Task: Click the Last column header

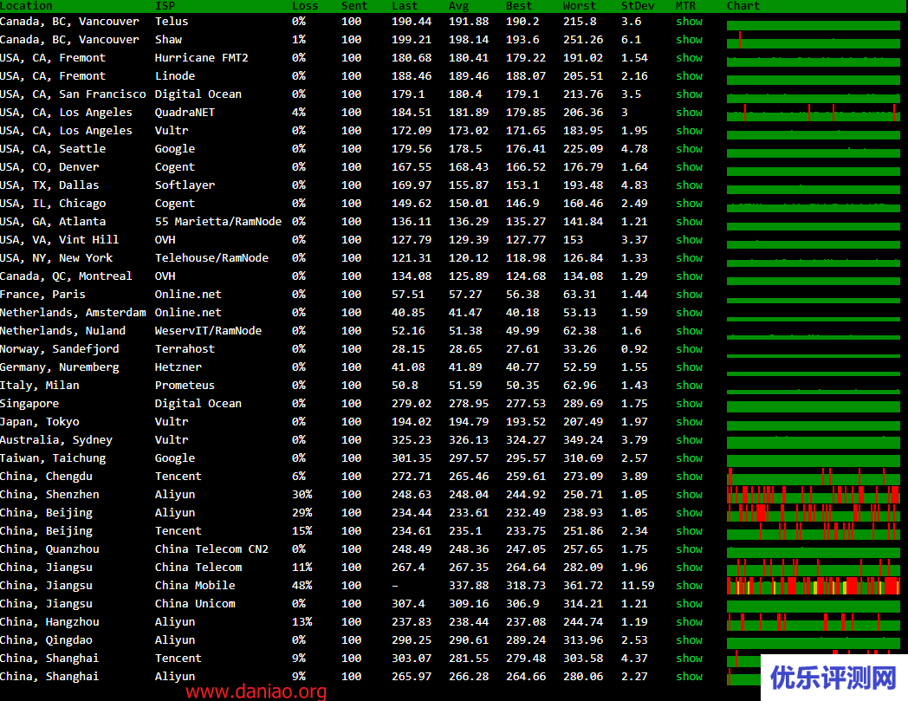Action: click(x=405, y=6)
